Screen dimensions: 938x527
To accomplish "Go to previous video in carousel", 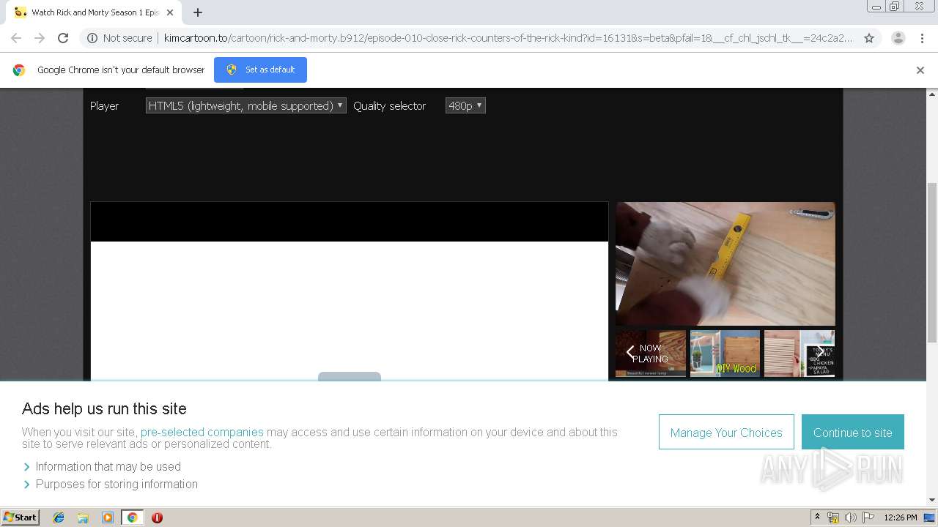I will click(630, 353).
